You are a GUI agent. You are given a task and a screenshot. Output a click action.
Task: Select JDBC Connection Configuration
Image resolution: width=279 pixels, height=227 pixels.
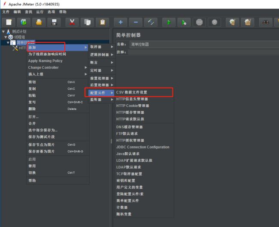pos(144,147)
